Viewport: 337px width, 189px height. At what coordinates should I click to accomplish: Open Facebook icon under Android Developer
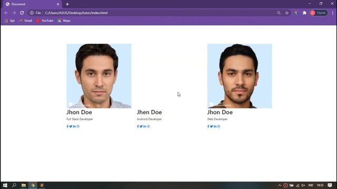tap(138, 127)
